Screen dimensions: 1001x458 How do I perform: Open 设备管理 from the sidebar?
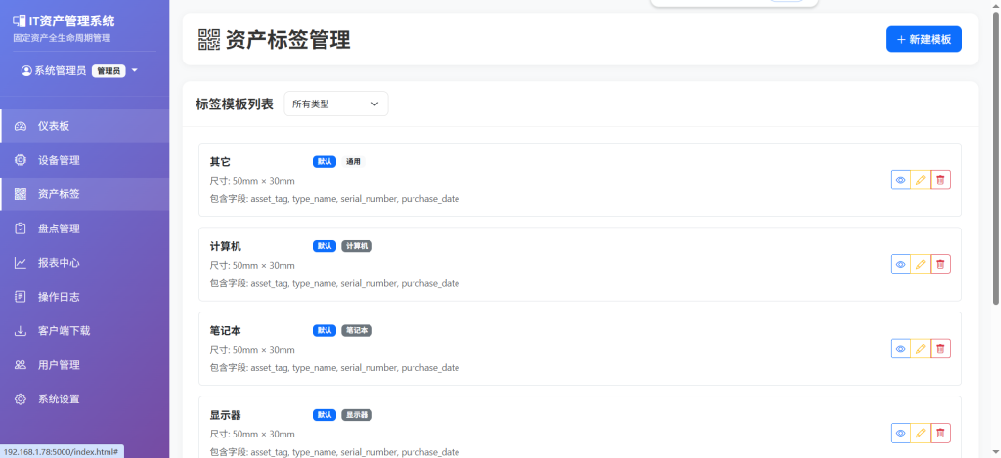(x=85, y=160)
